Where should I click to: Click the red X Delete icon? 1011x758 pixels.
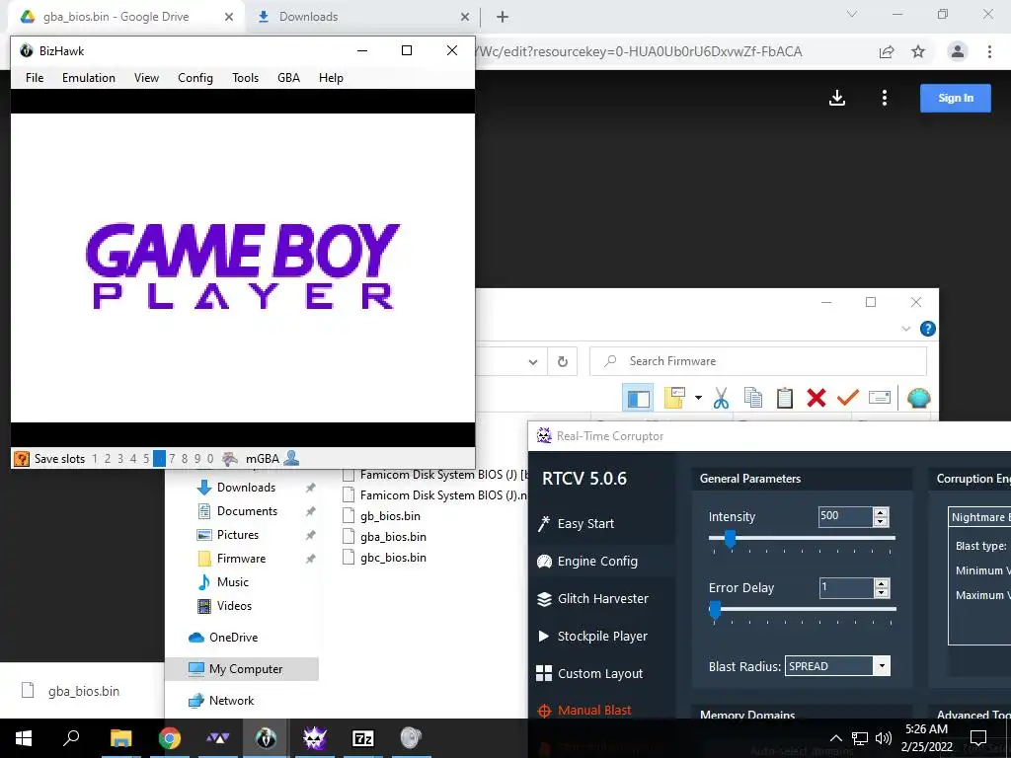[817, 398]
